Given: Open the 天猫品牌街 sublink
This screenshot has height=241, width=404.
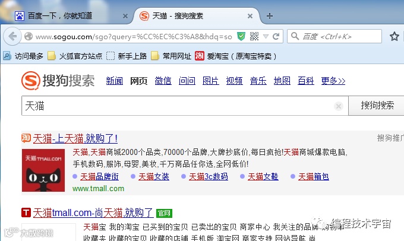Looking at the screenshot, I should 99,177.
